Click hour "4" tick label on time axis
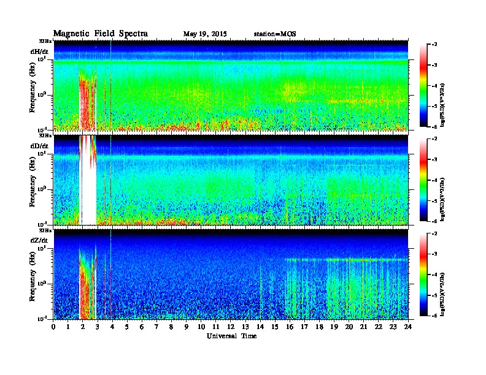 point(112,327)
